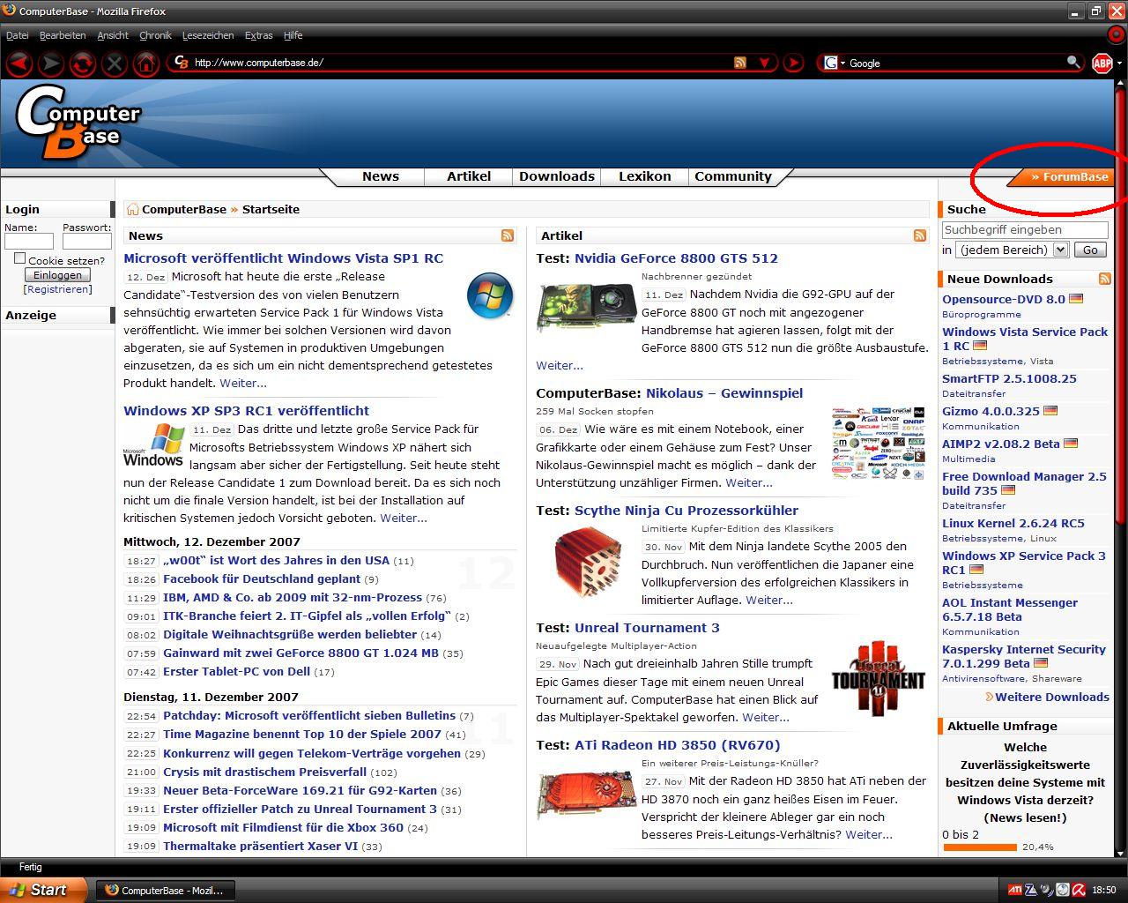The height and width of the screenshot is (903, 1128).
Task: Open the 'SmartFTP 2.5.1008.25' download link
Action: click(x=1010, y=378)
